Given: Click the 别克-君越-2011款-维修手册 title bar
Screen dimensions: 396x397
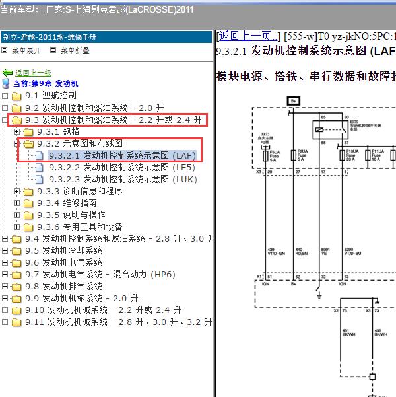Looking at the screenshot, I should (106, 37).
